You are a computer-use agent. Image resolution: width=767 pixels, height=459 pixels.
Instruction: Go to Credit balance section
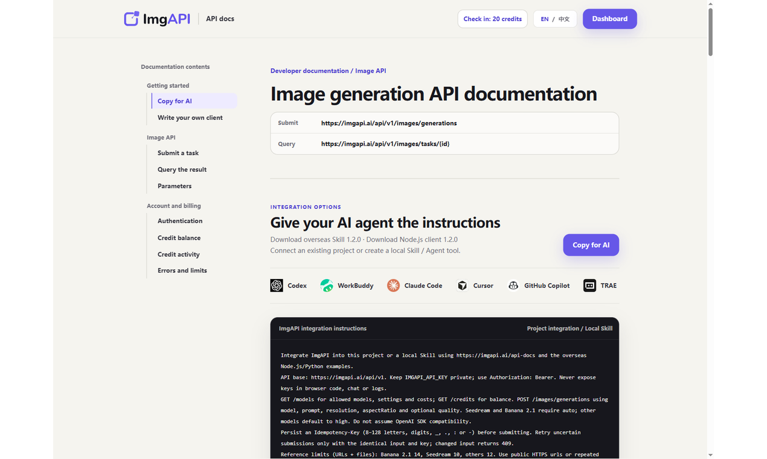pos(179,238)
